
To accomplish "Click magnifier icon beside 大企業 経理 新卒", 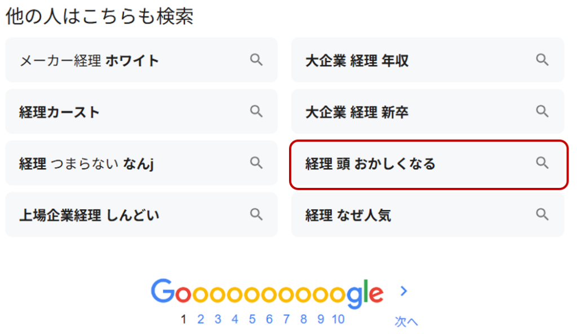I will click(542, 111).
